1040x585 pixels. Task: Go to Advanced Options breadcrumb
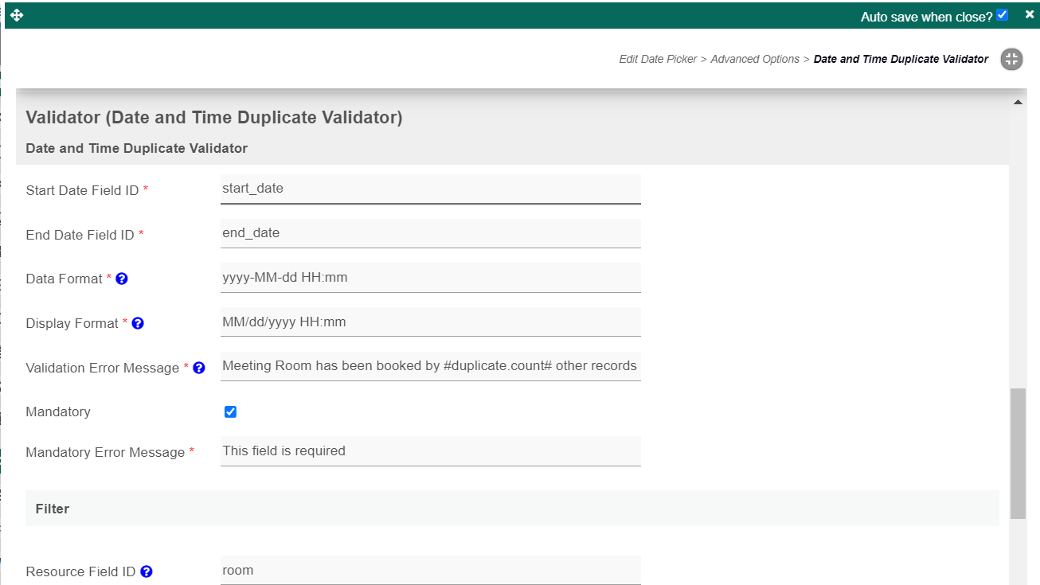click(754, 59)
